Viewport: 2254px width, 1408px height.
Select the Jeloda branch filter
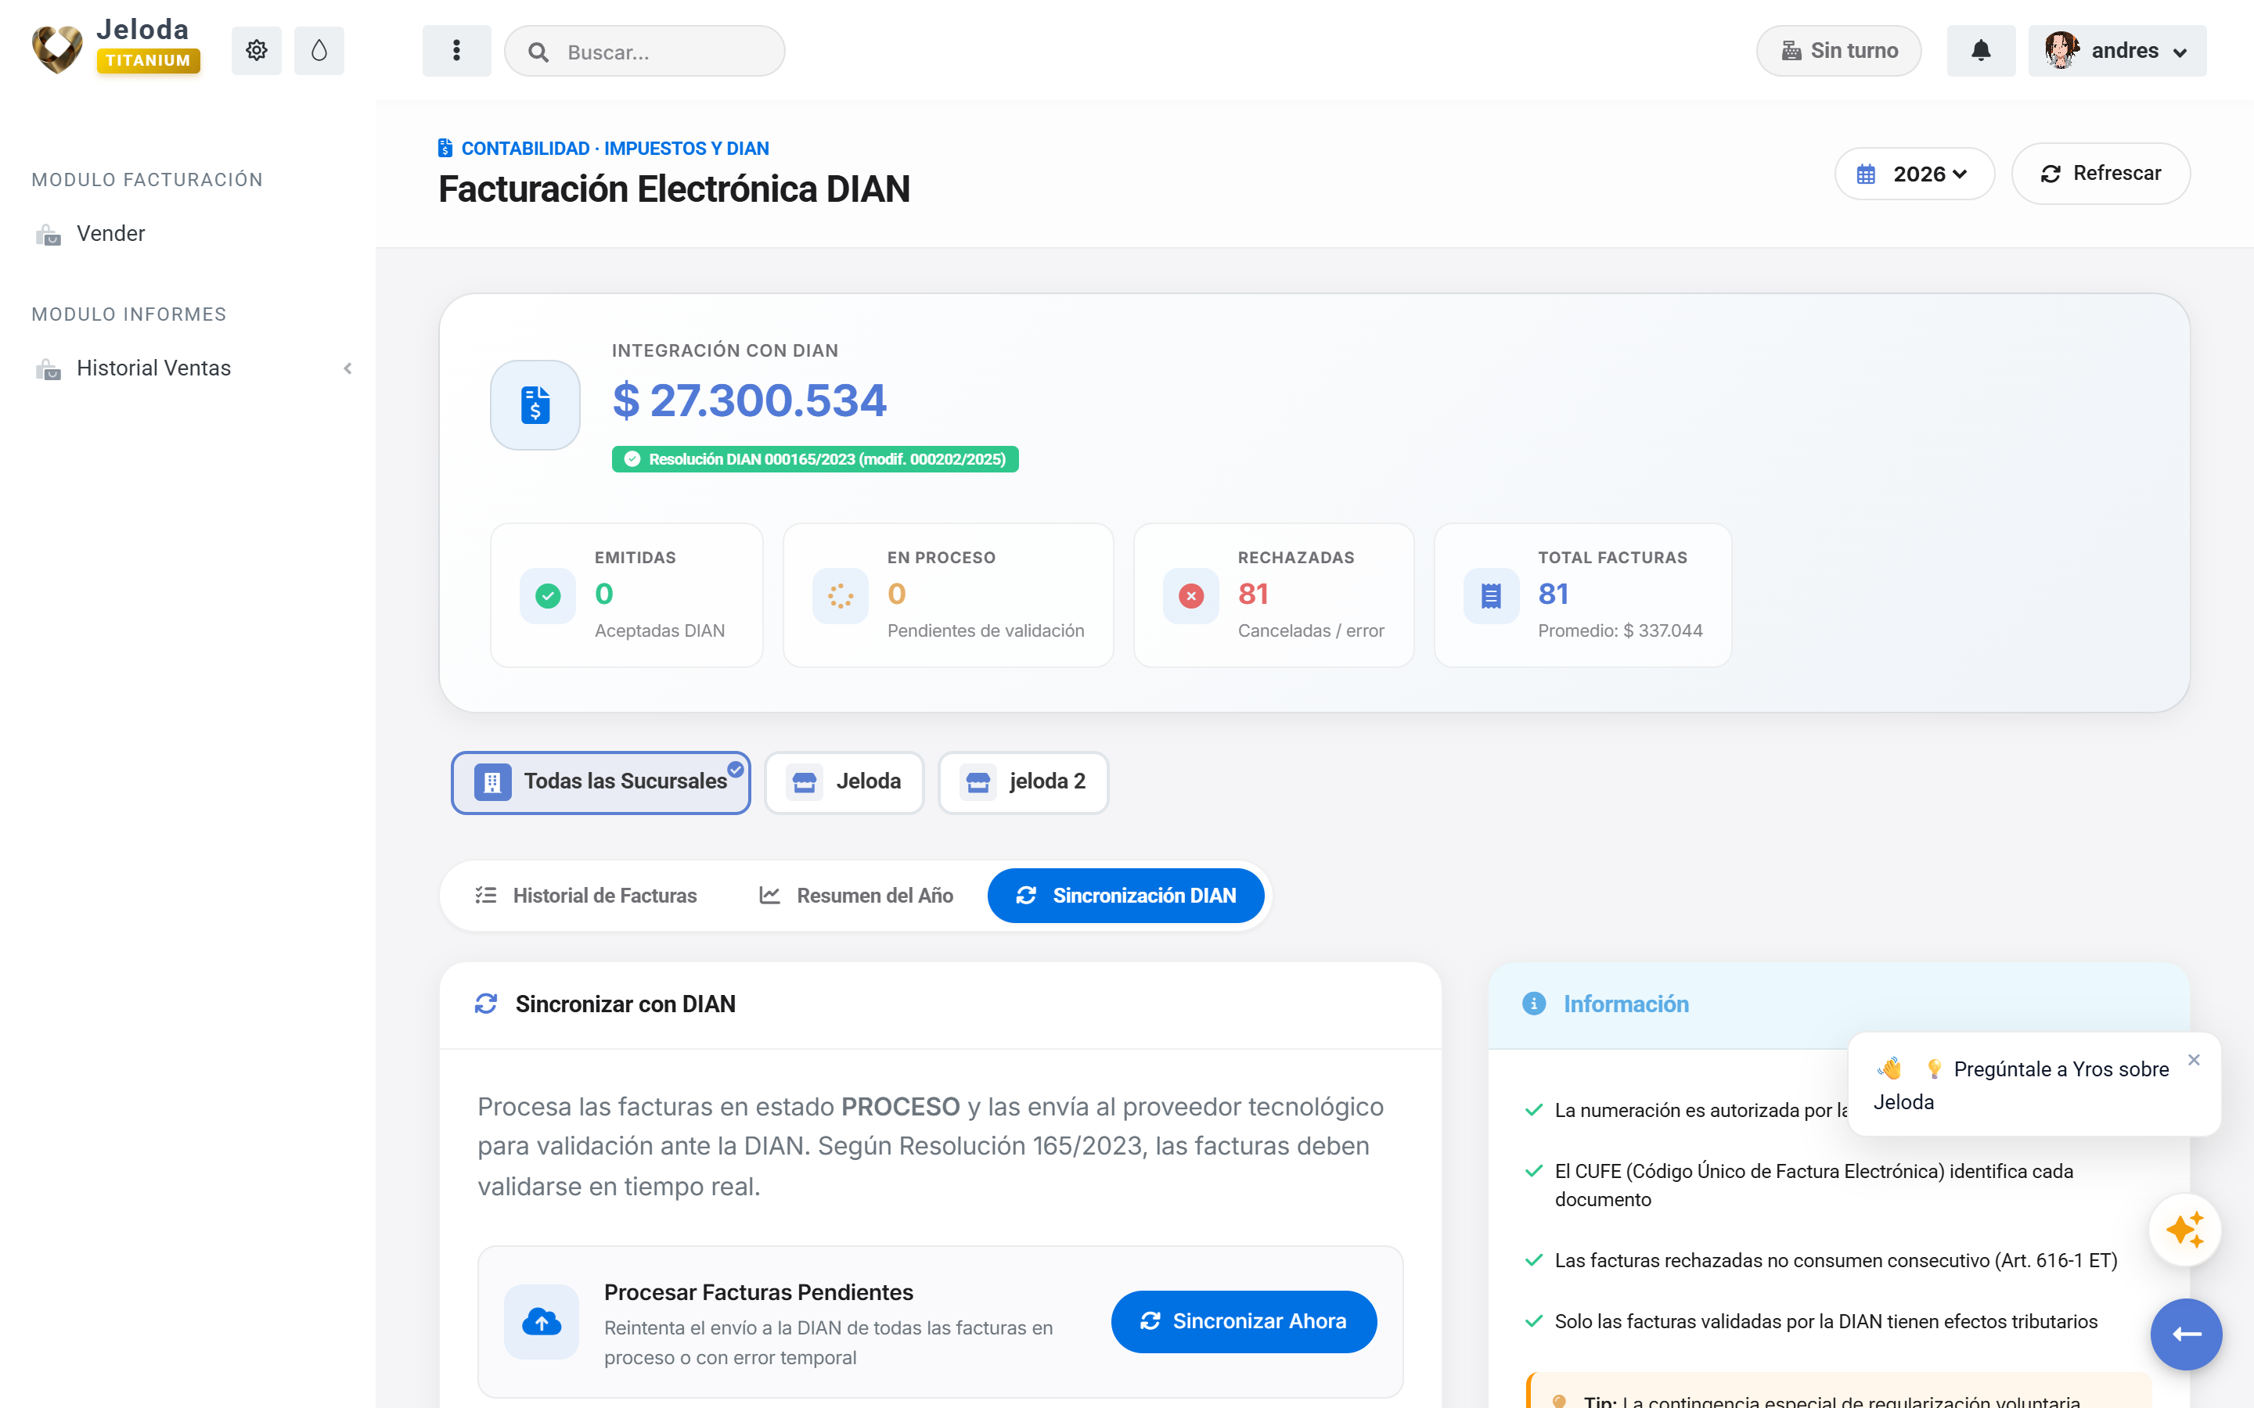pyautogui.click(x=844, y=782)
